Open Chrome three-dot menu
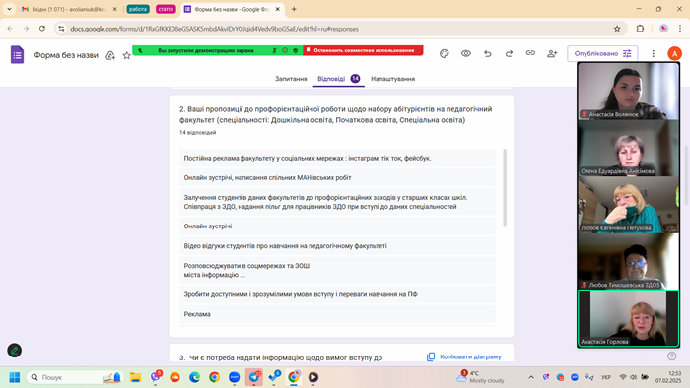This screenshot has width=690, height=388. pos(680,29)
